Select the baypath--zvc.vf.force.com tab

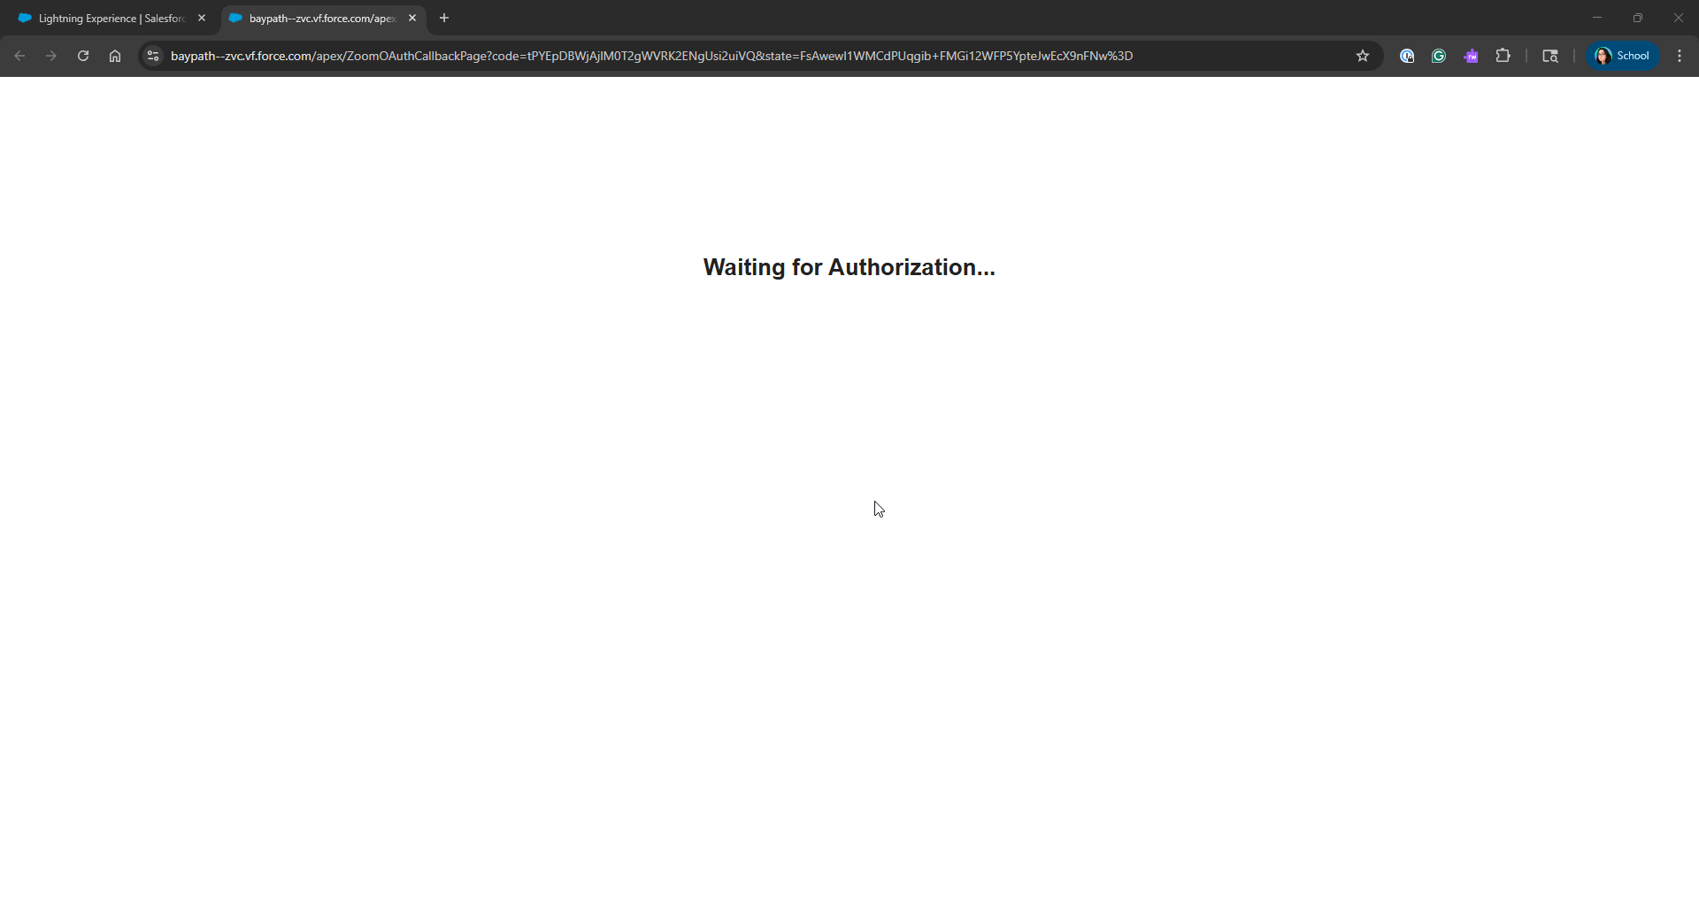[x=319, y=18]
